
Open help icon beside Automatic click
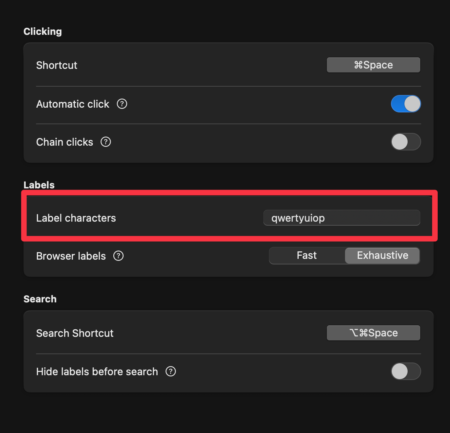pos(122,104)
